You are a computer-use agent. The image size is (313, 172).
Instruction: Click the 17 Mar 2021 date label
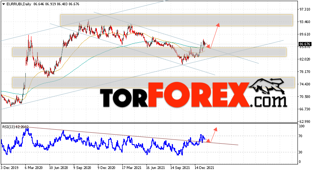point(131,167)
